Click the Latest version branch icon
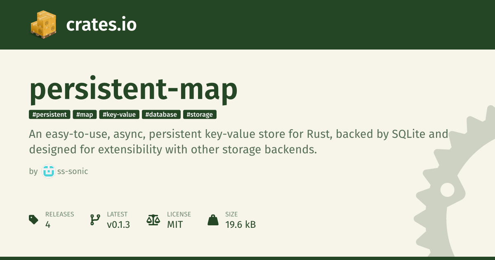Image resolution: width=495 pixels, height=260 pixels. pyautogui.click(x=95, y=220)
